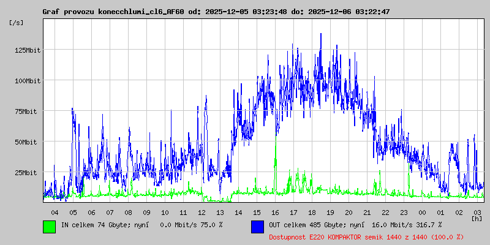Viewport: 490px width, 245px height.
Task: Select the 125Mbit label on the vertical axis
Action: coord(28,50)
